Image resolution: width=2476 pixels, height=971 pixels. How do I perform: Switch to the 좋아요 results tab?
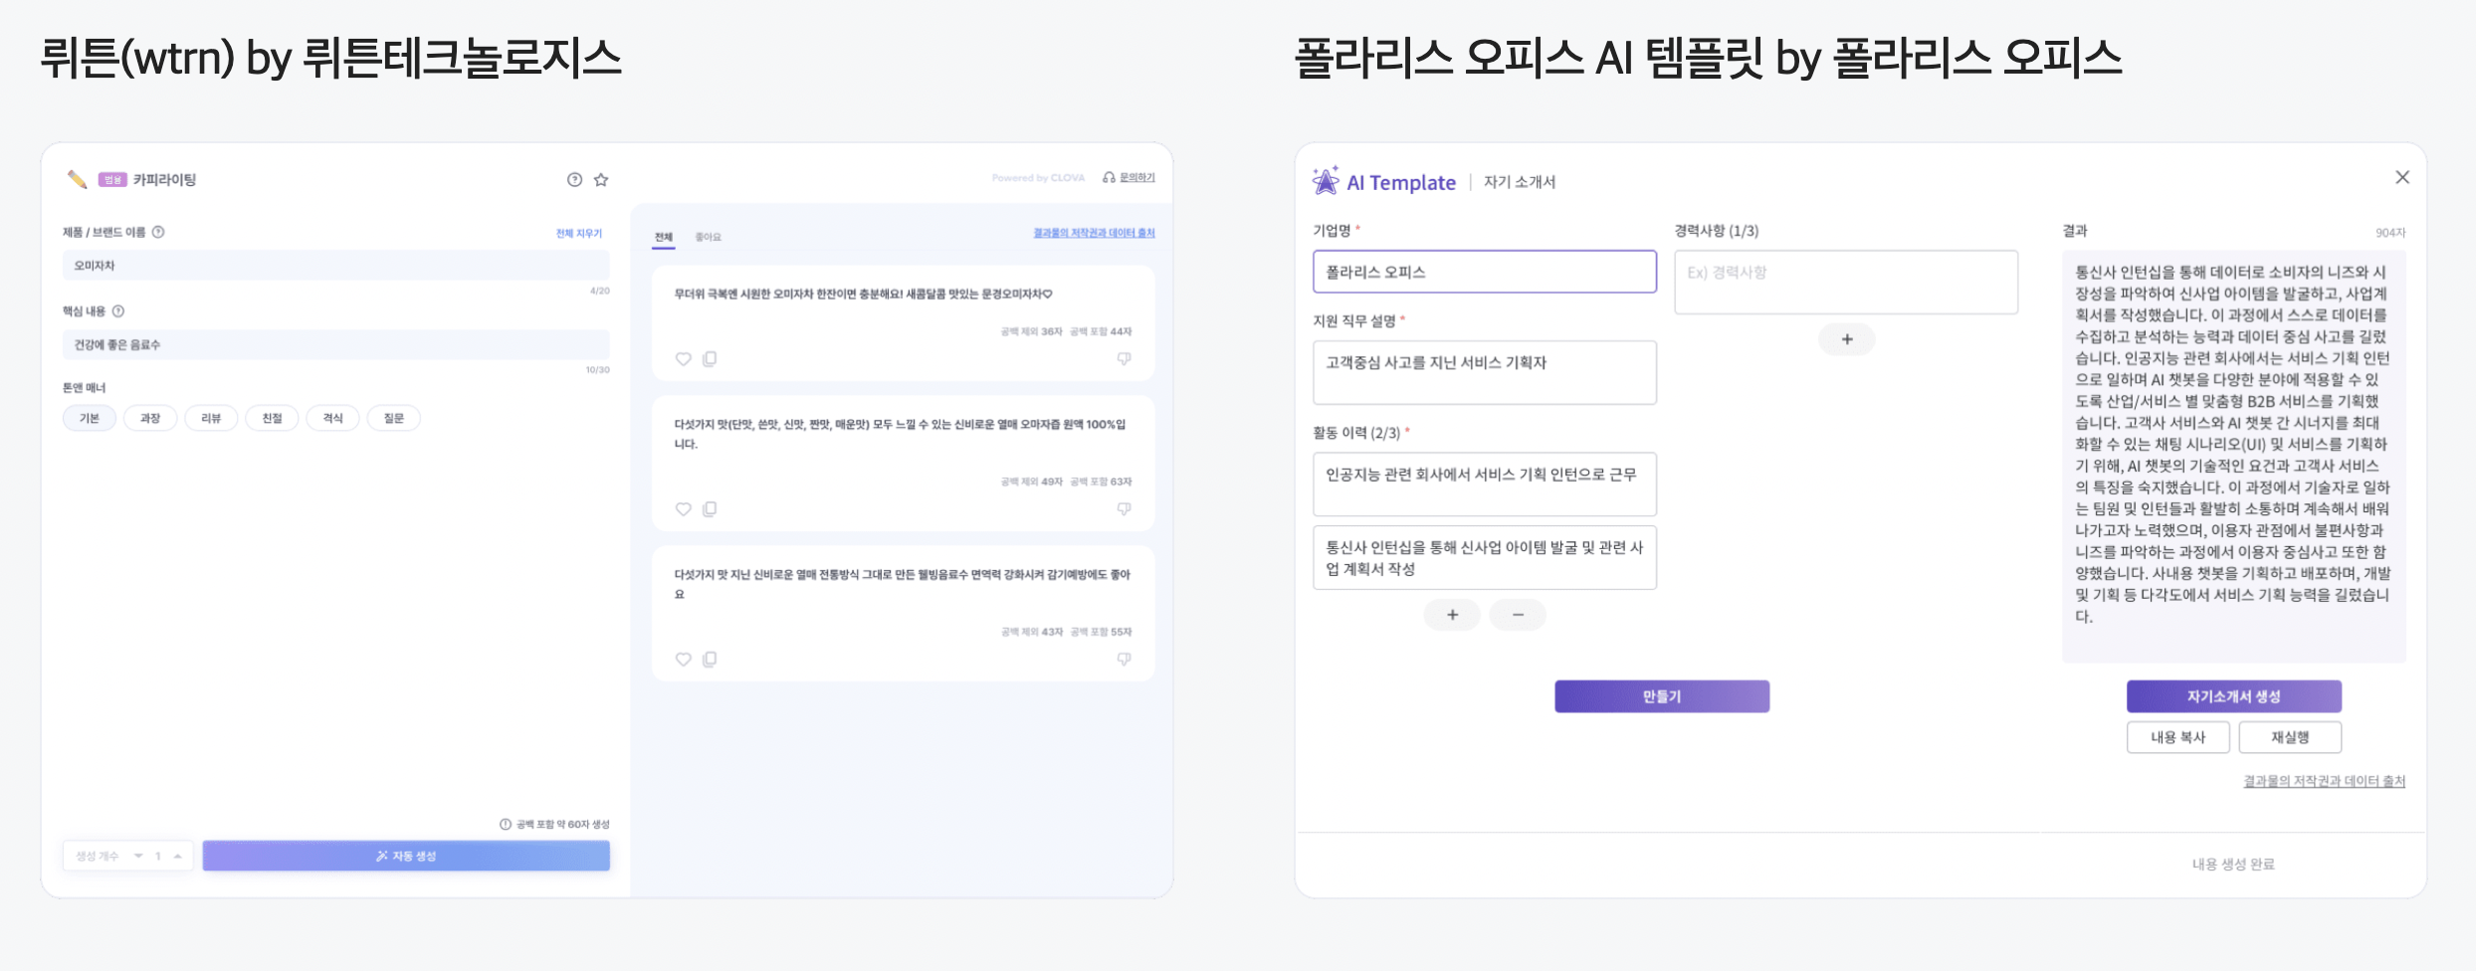coord(708,237)
